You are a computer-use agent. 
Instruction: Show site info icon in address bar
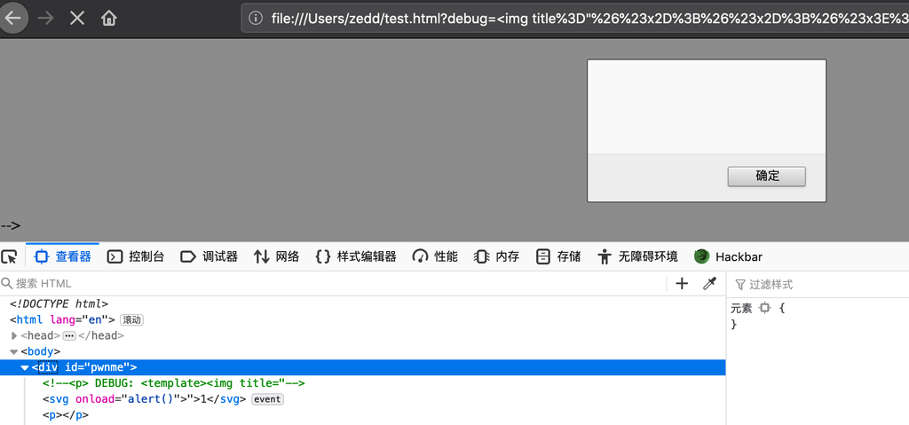pos(255,18)
